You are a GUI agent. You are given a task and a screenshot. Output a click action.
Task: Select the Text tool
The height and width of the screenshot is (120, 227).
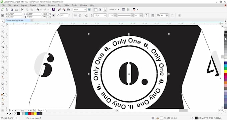3,67
